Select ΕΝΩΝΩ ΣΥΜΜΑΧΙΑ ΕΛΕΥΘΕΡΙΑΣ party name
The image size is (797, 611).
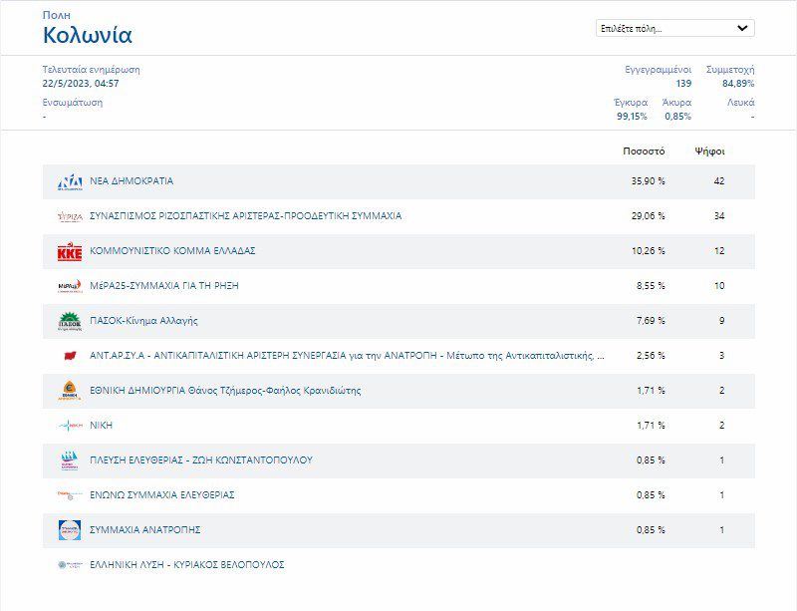pyautogui.click(x=161, y=495)
